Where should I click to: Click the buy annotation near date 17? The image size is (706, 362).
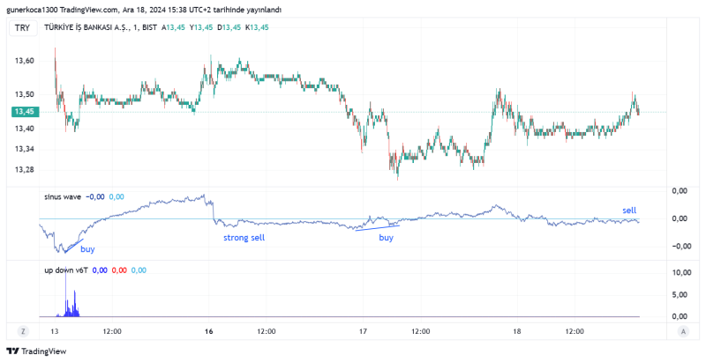pyautogui.click(x=387, y=238)
